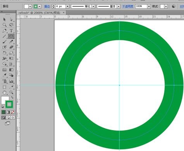Swap fill and stroke colors

(12, 98)
